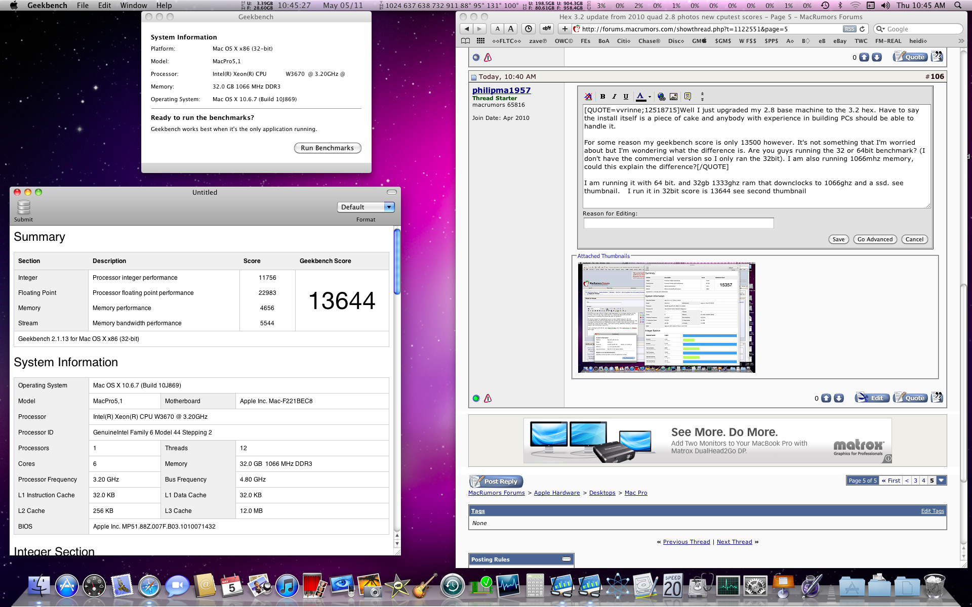Click the Go Advanced button
Image resolution: width=972 pixels, height=607 pixels.
click(x=875, y=239)
